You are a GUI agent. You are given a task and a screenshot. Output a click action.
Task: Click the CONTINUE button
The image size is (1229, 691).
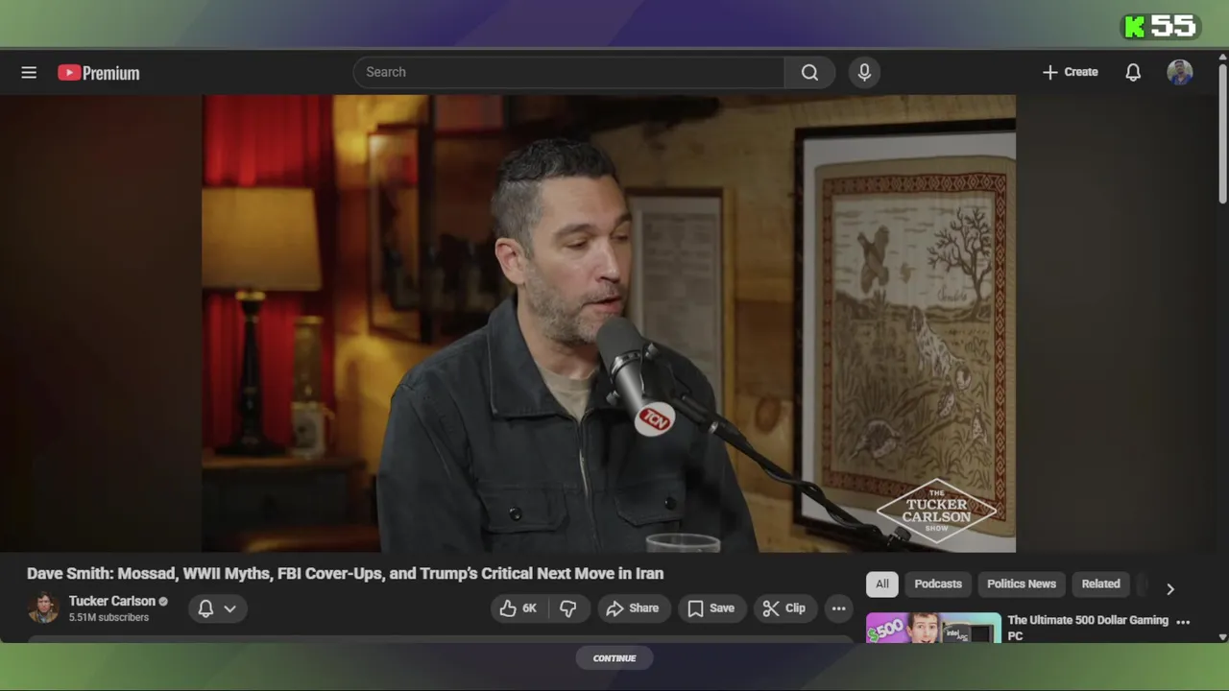(x=614, y=658)
